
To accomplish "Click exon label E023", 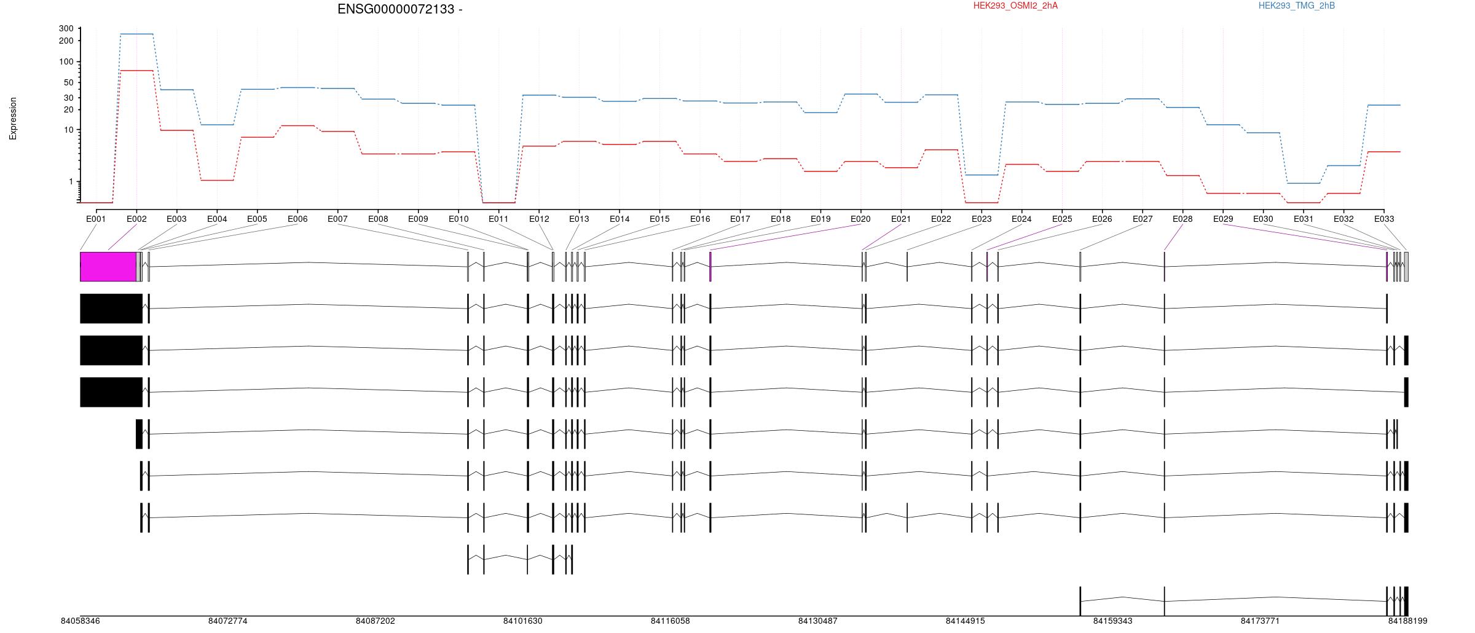I will pyautogui.click(x=981, y=219).
